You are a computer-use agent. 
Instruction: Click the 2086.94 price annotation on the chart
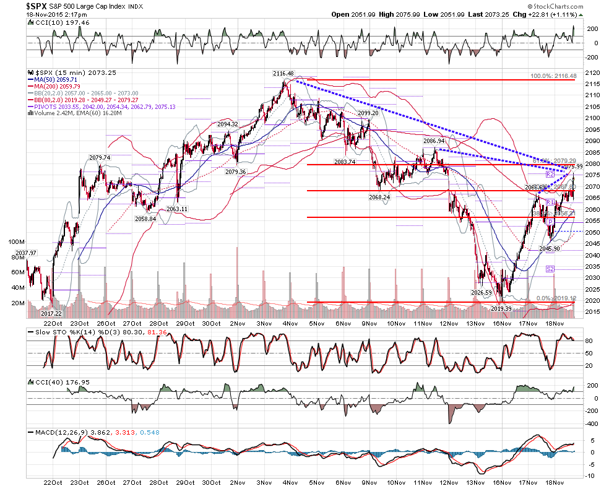tap(434, 141)
